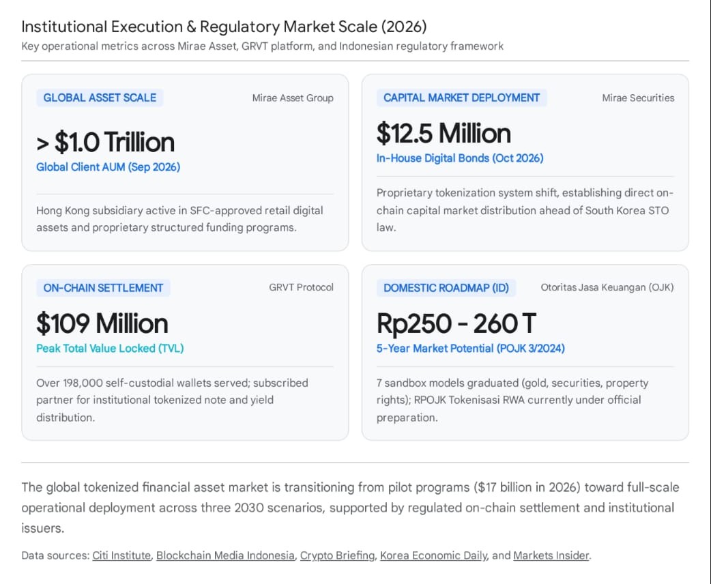Select the '$12.5 Million' value
This screenshot has width=711, height=584.
[444, 133]
